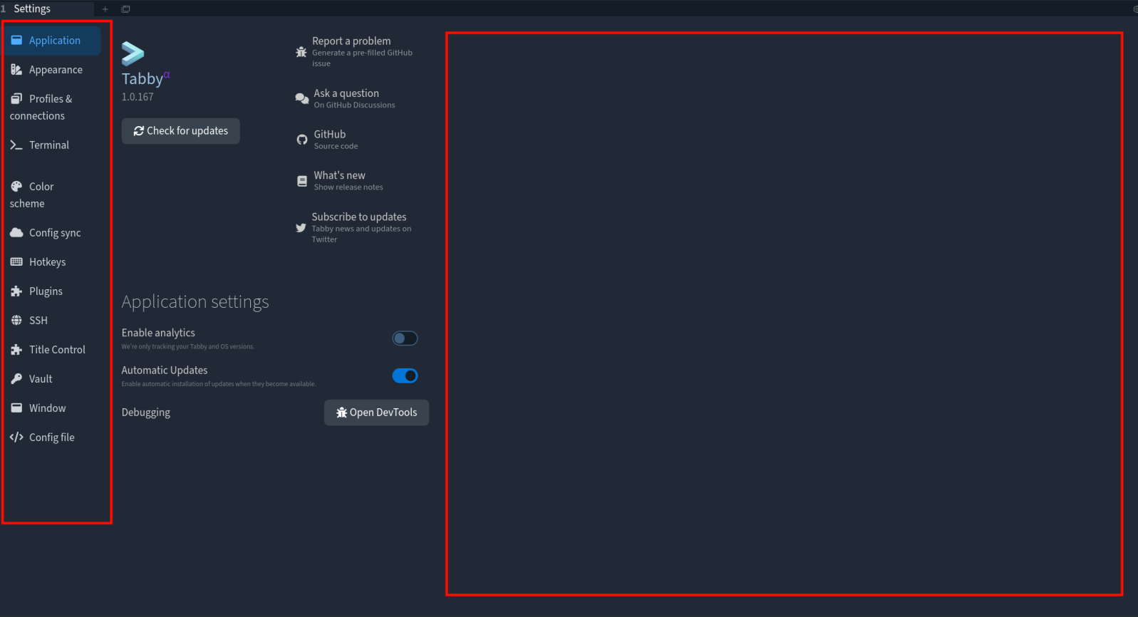Click the Check for updates button
The height and width of the screenshot is (617, 1138).
pyautogui.click(x=180, y=131)
